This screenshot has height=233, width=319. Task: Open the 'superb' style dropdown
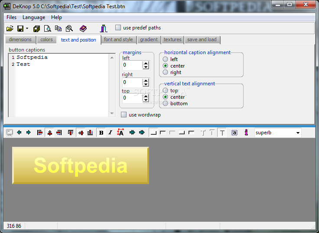click(x=298, y=133)
